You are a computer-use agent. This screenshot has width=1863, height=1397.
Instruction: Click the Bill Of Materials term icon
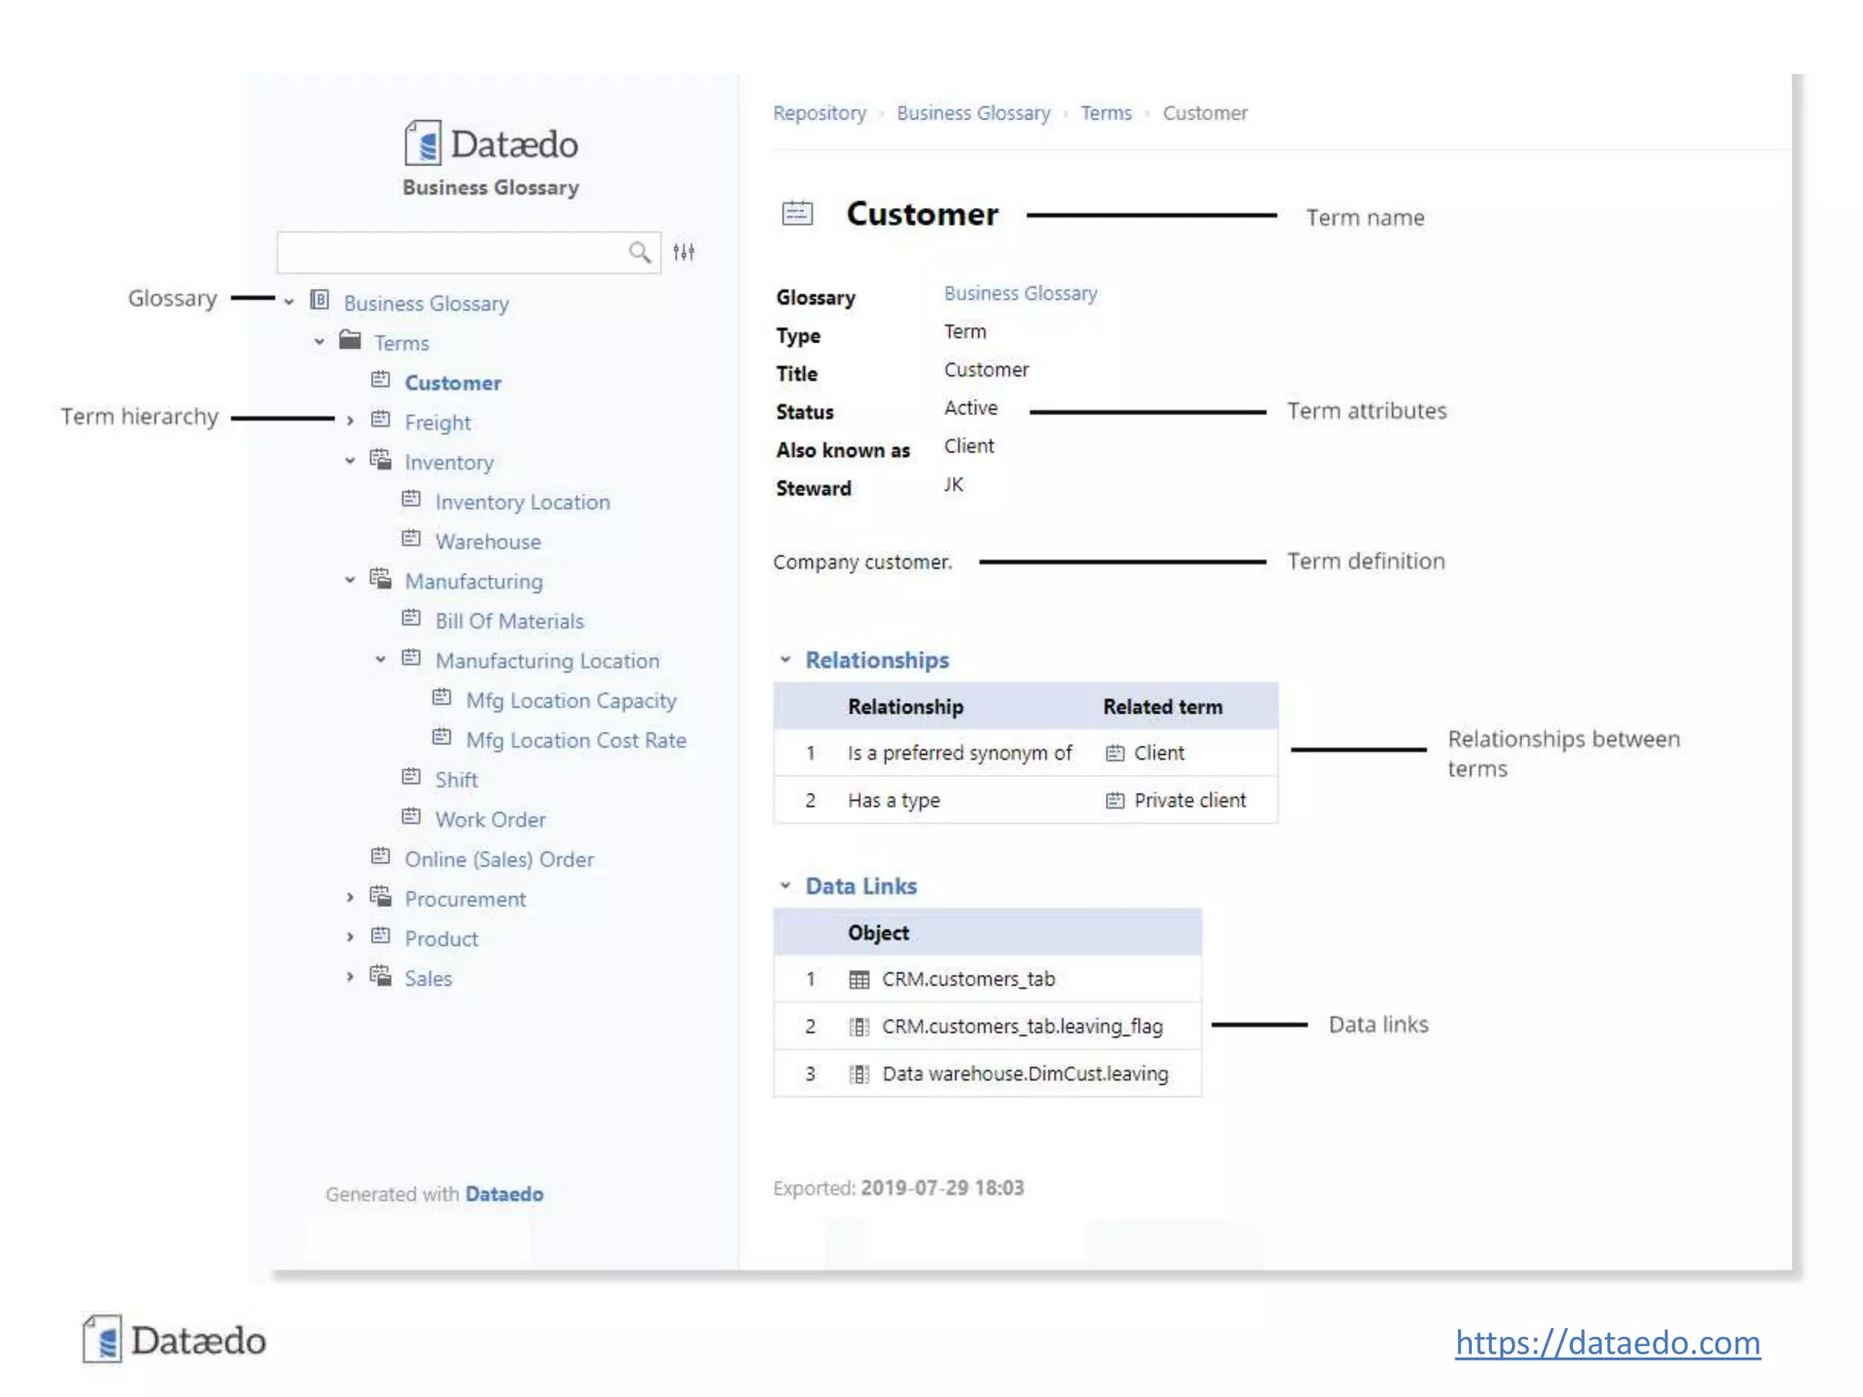tap(411, 618)
